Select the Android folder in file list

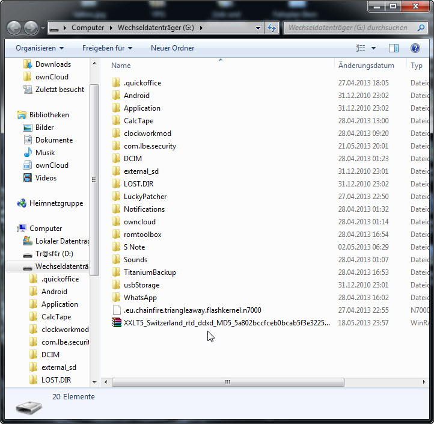[136, 96]
